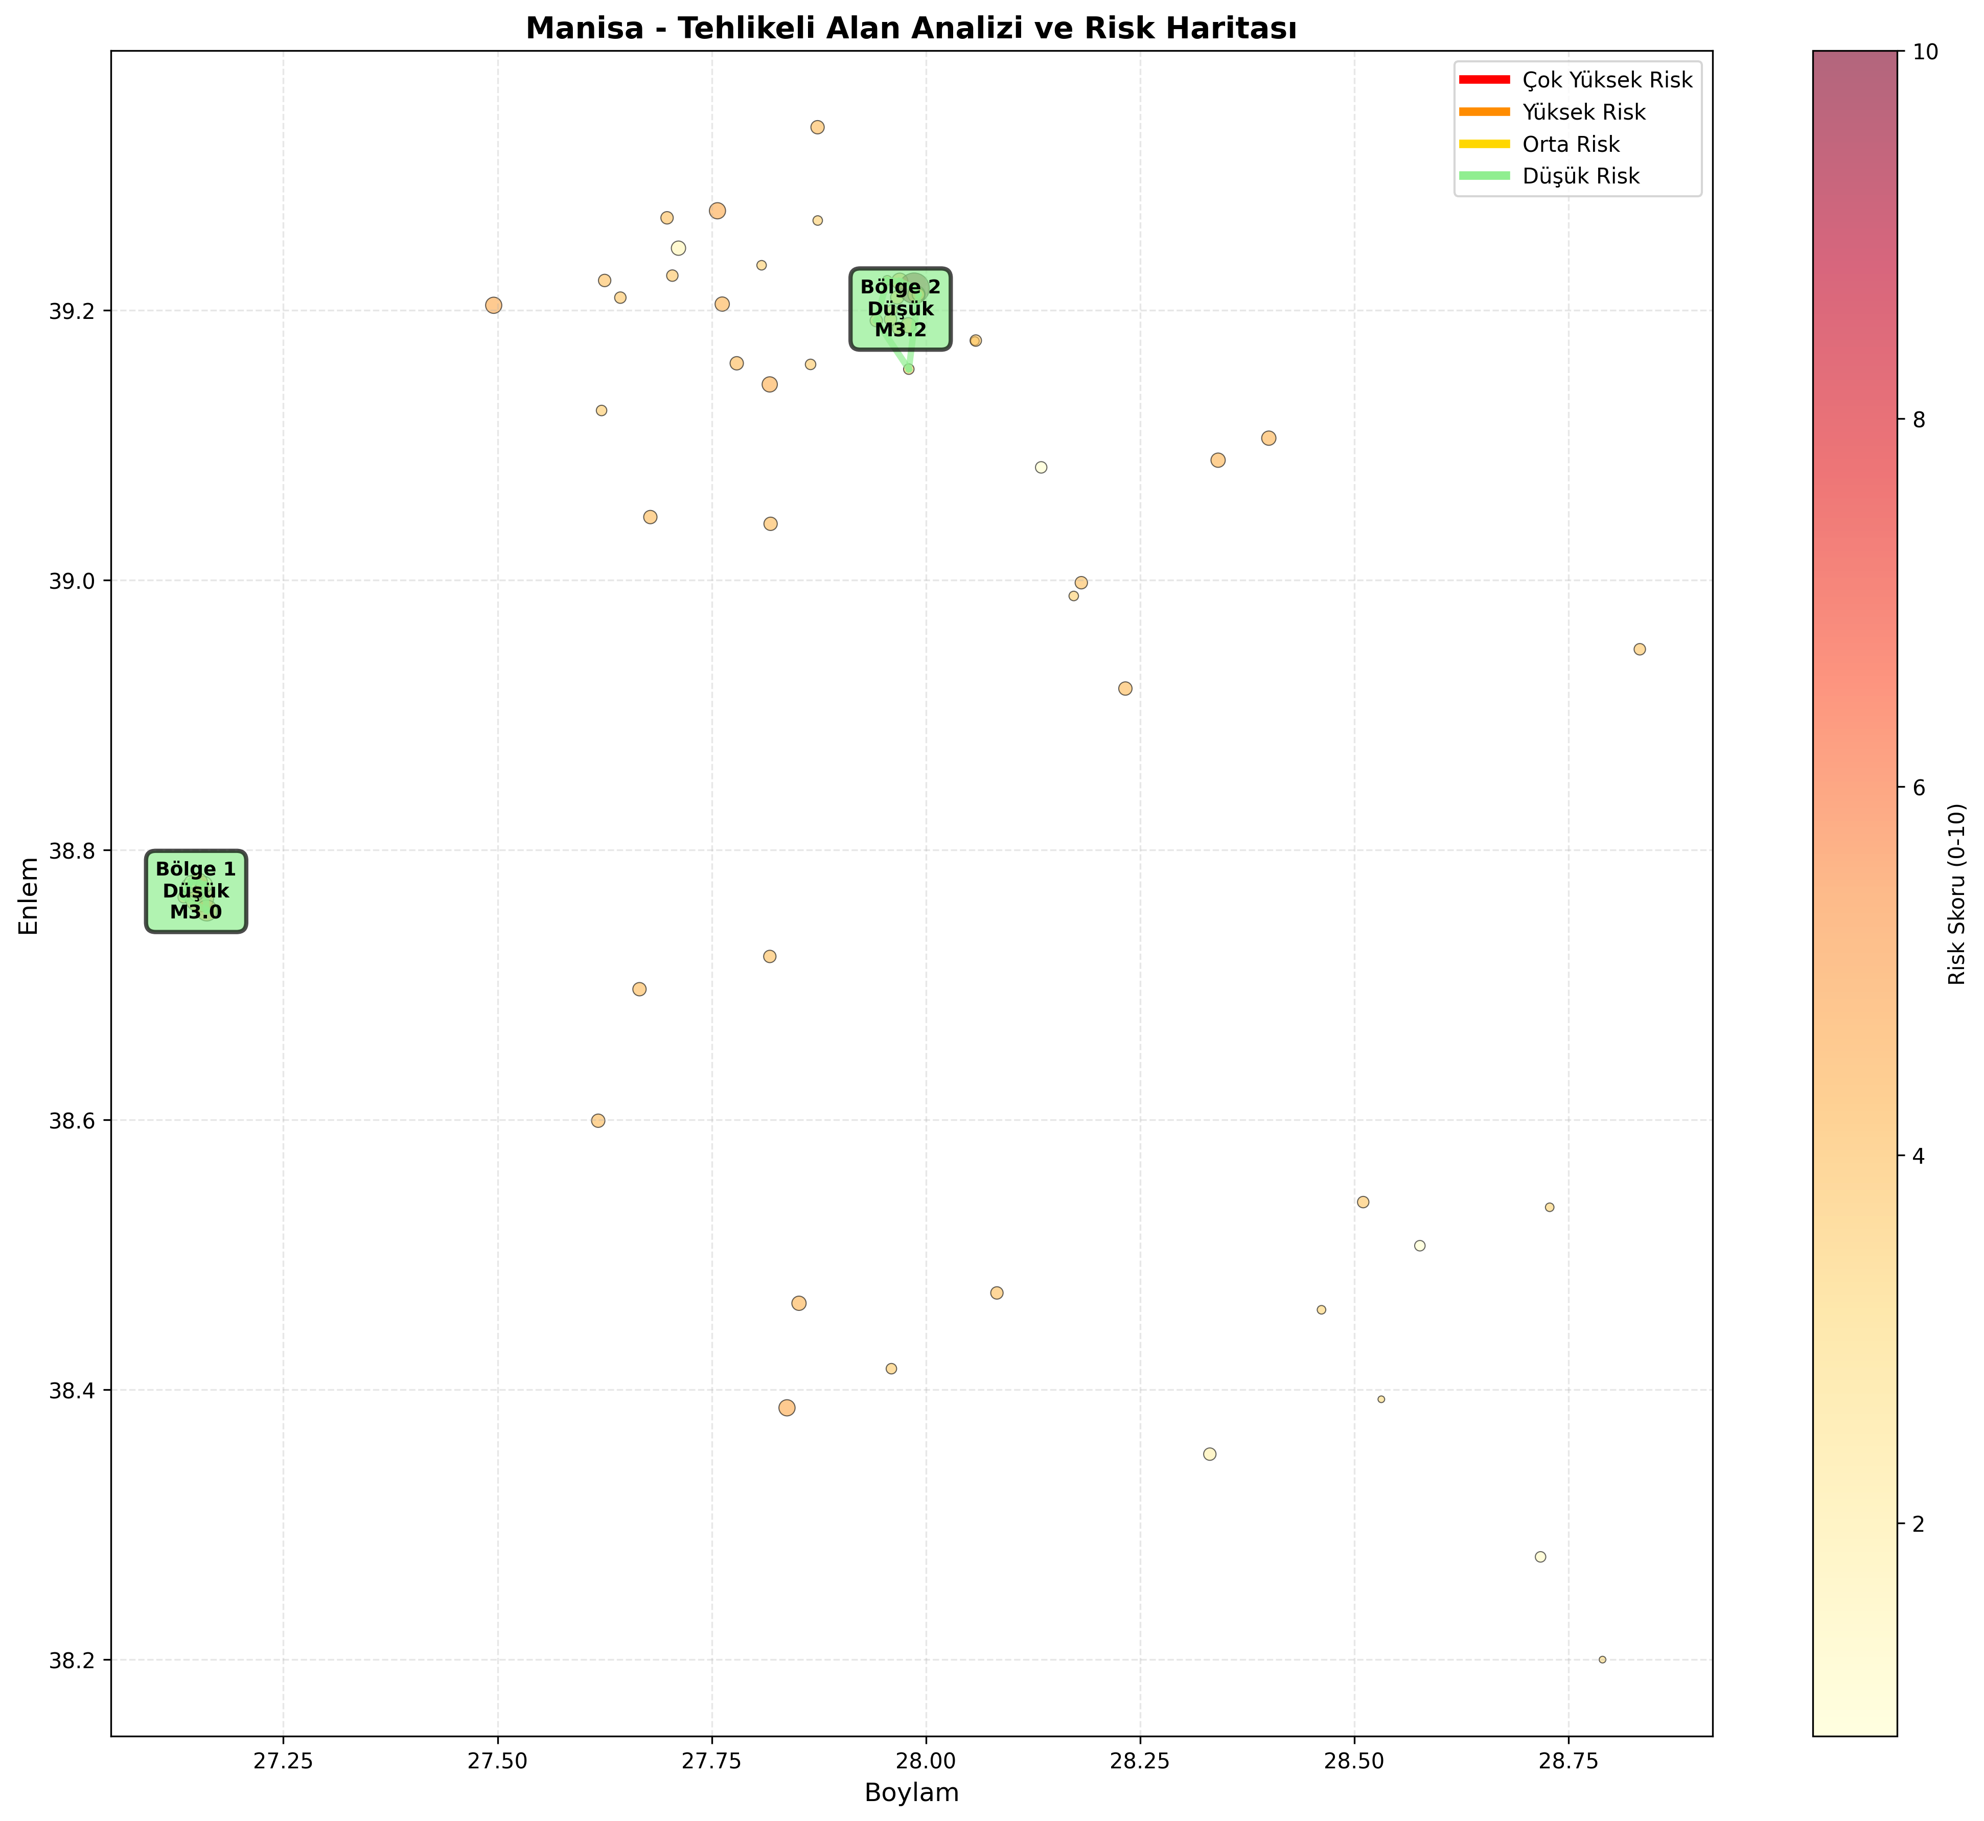The image size is (1984, 1821).
Task: Click the chart title "Manisa - Tehlikeli Alan Analizi ve Risk Haritası"
Action: pos(911,29)
